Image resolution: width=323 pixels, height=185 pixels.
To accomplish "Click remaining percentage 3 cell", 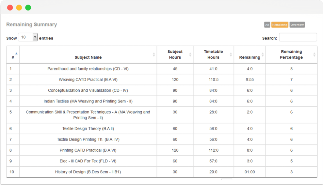I will (x=291, y=172).
